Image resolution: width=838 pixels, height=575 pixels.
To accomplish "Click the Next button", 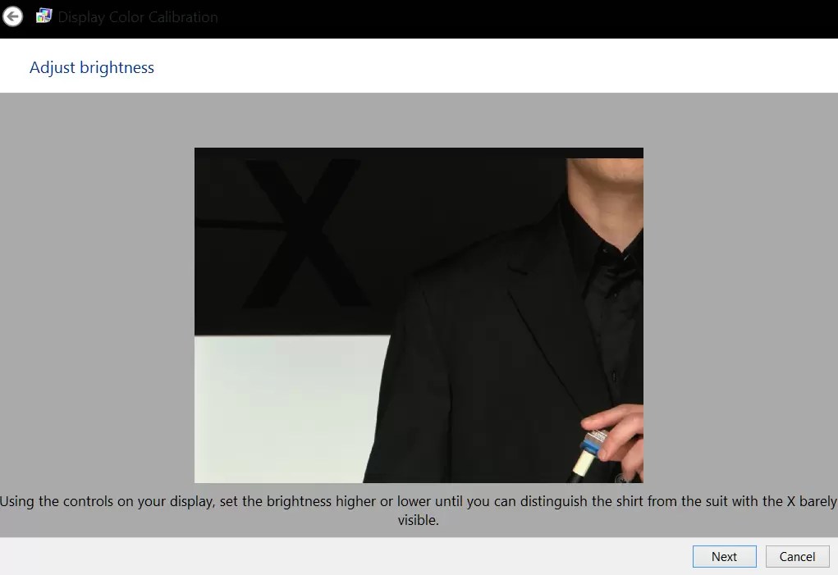I will pos(724,556).
